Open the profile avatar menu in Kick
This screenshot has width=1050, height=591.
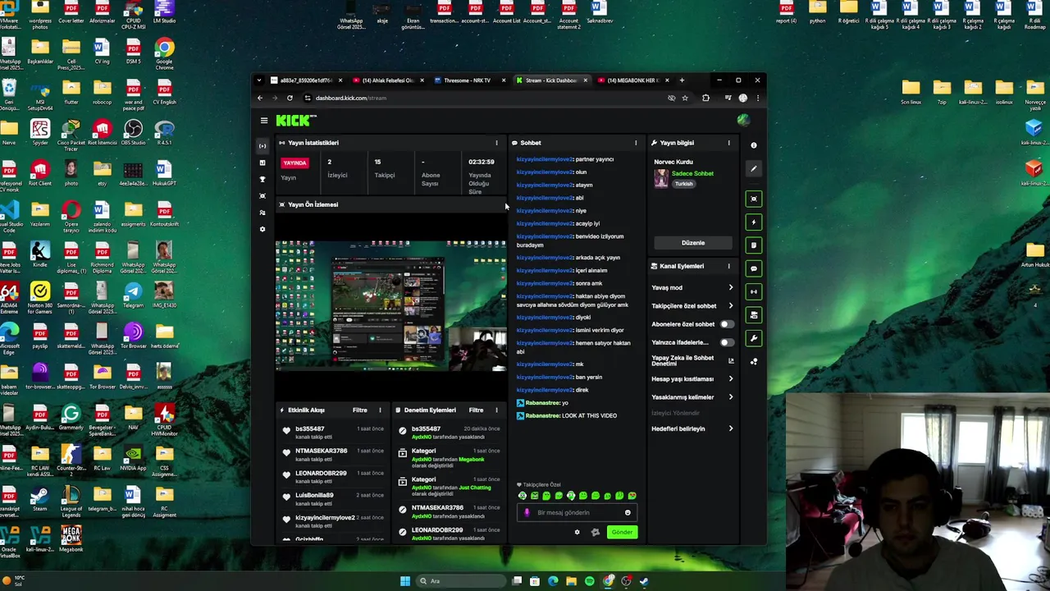742,121
